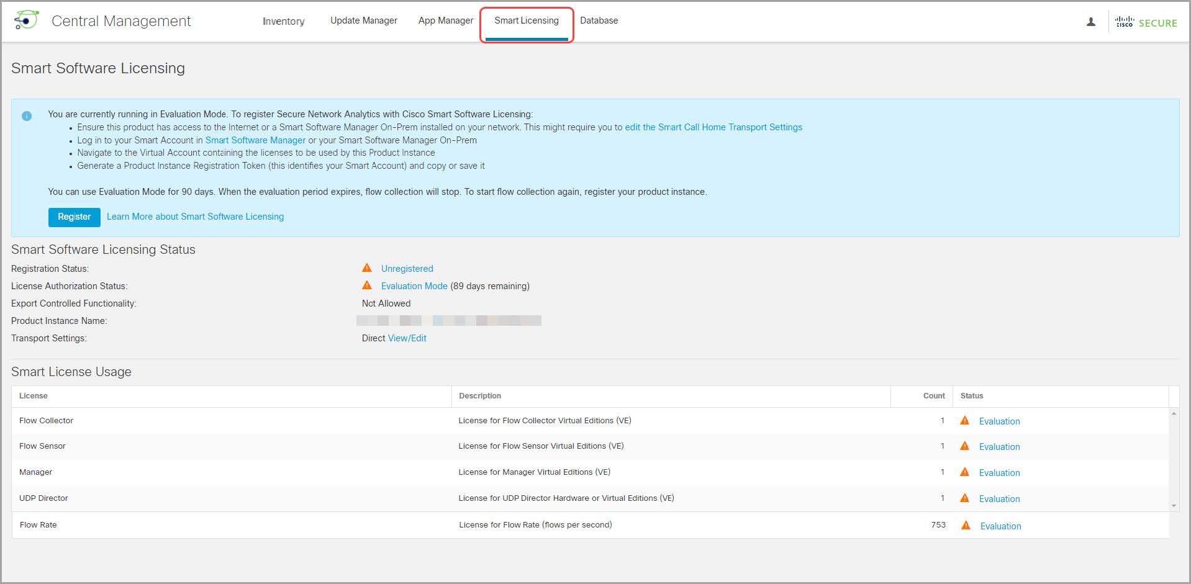Screen dimensions: 1191x584
Task: Follow the Smart Software Manager link
Action: [x=255, y=140]
